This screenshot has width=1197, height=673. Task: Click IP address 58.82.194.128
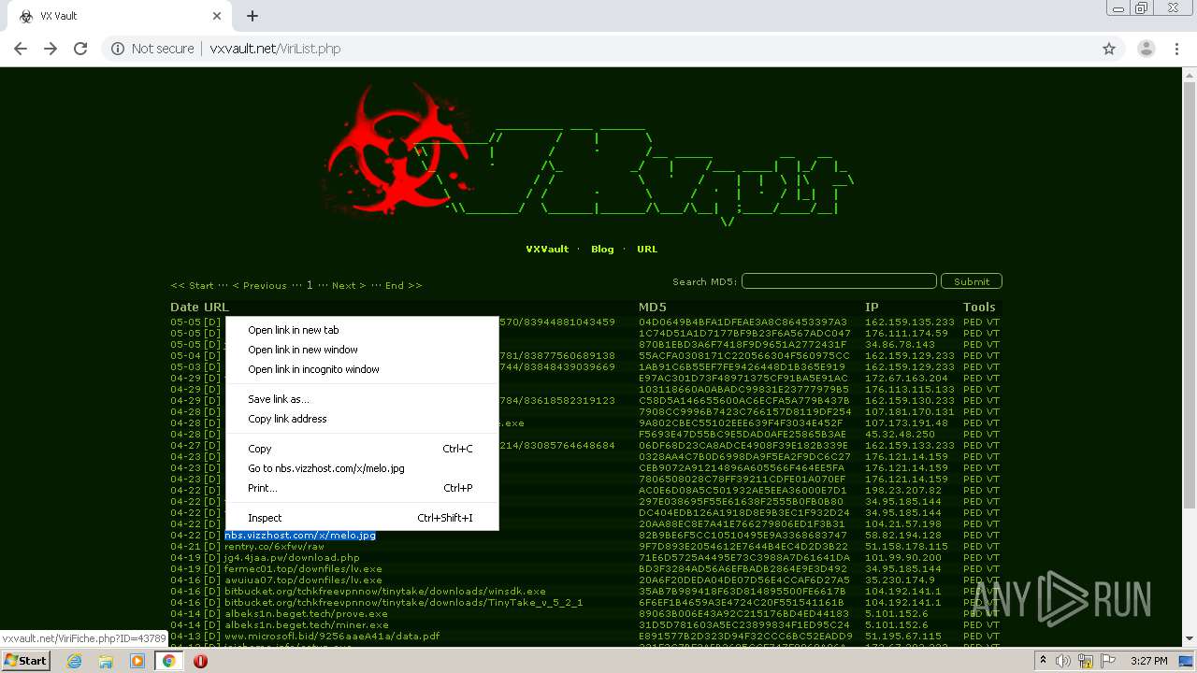click(903, 536)
